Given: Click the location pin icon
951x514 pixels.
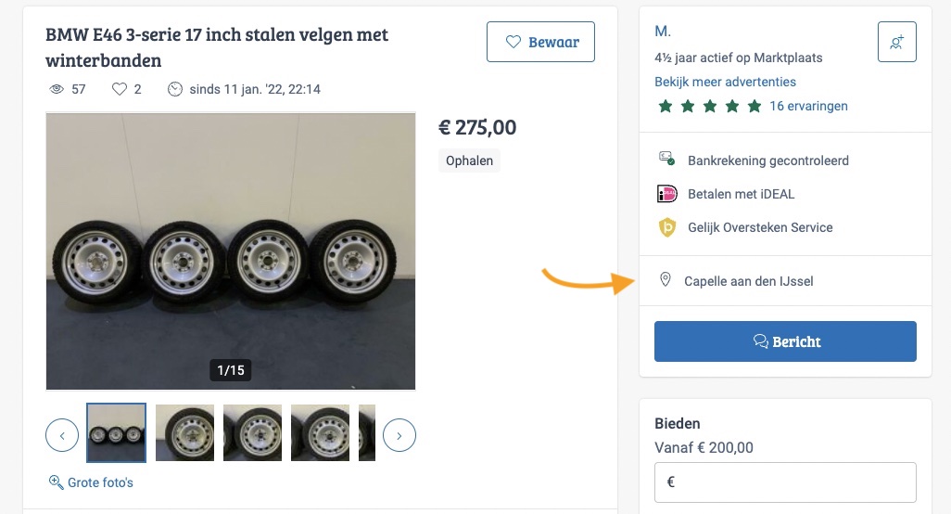Looking at the screenshot, I should (665, 280).
